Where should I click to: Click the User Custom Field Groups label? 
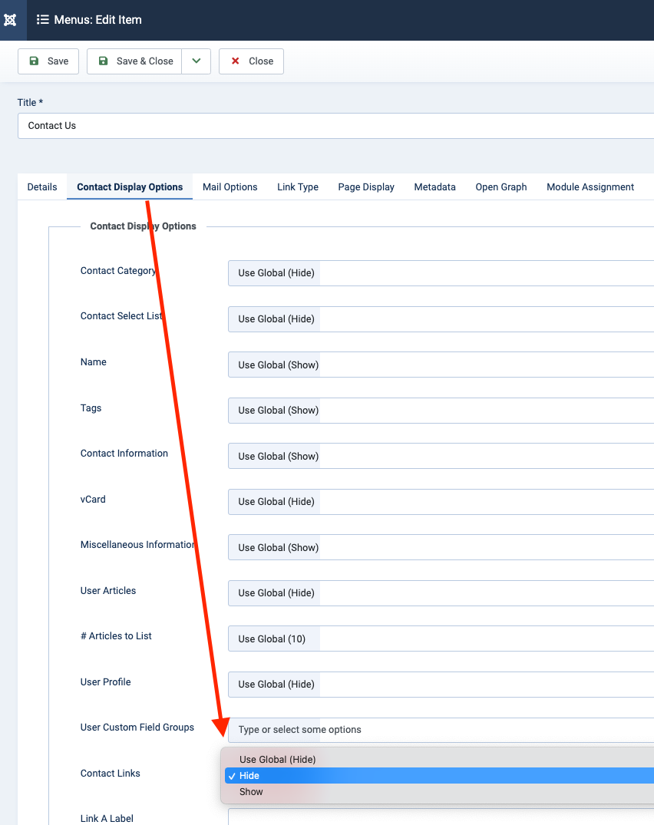pyautogui.click(x=137, y=727)
